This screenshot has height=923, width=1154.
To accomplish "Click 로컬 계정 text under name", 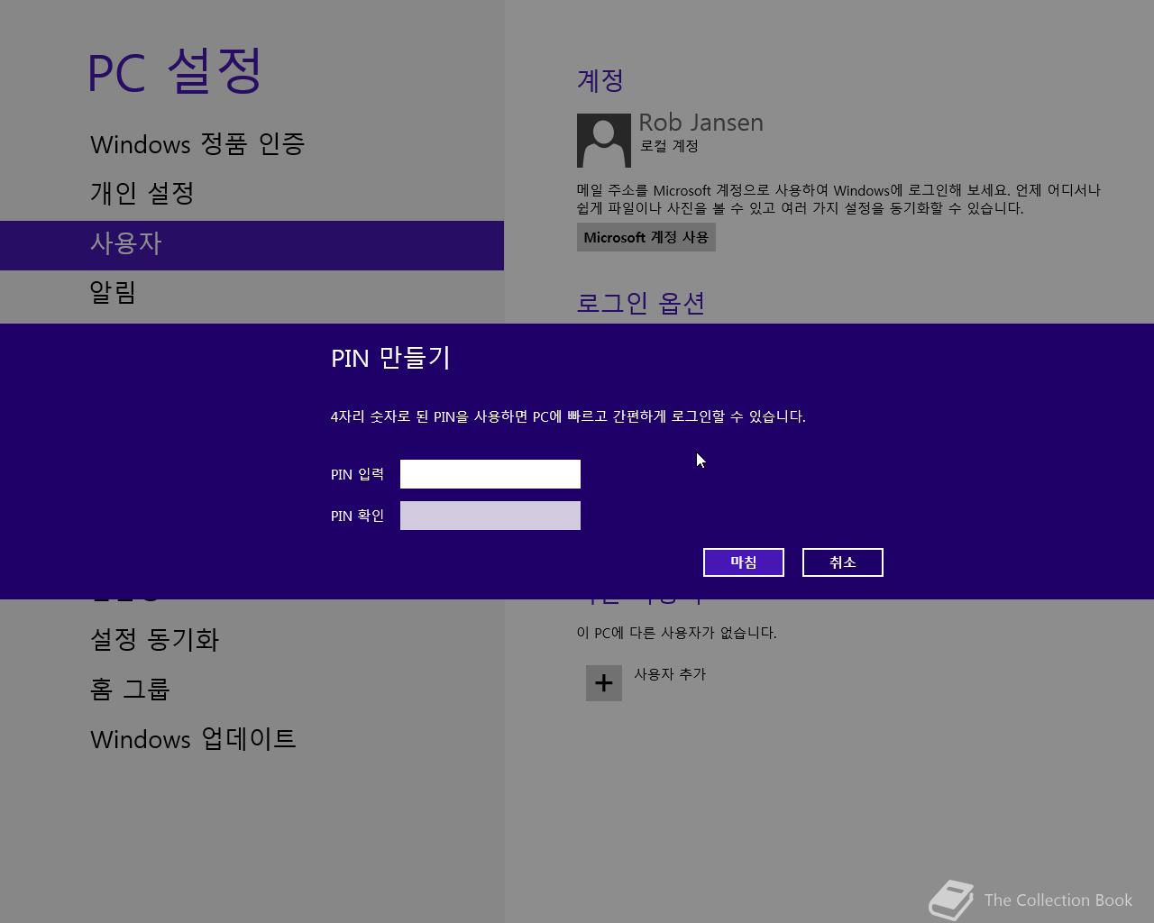I will tap(669, 146).
